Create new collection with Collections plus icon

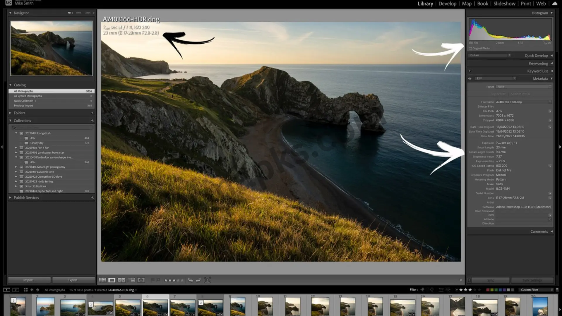pos(92,121)
